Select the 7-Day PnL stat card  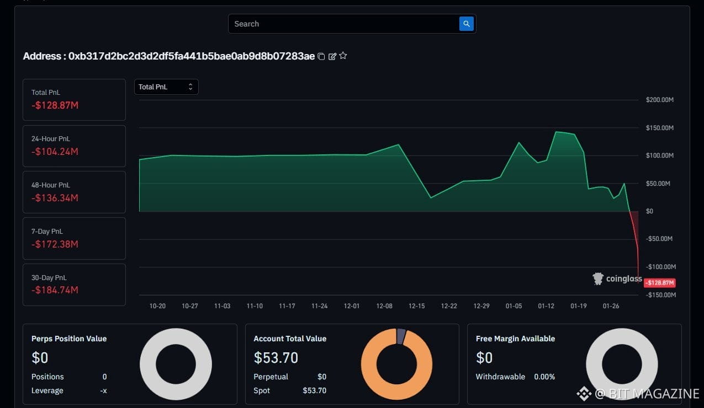(x=74, y=238)
